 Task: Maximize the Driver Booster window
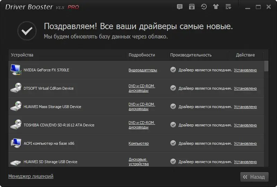[x=258, y=7]
